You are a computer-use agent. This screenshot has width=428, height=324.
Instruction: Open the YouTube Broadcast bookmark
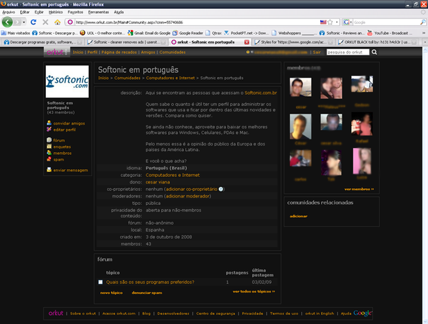pyautogui.click(x=390, y=33)
